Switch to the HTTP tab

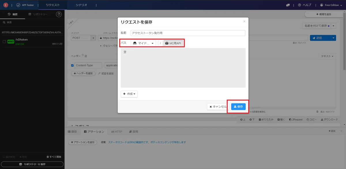[117, 132]
